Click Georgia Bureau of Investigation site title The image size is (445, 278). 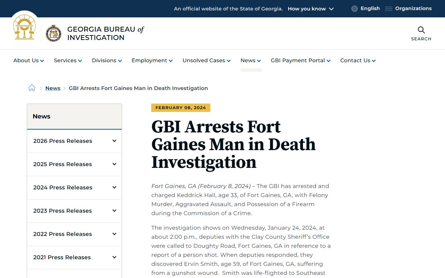click(106, 33)
